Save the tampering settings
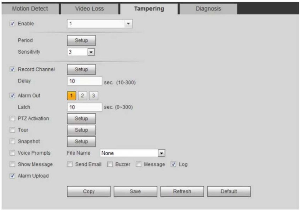300x210 pixels. tap(136, 191)
